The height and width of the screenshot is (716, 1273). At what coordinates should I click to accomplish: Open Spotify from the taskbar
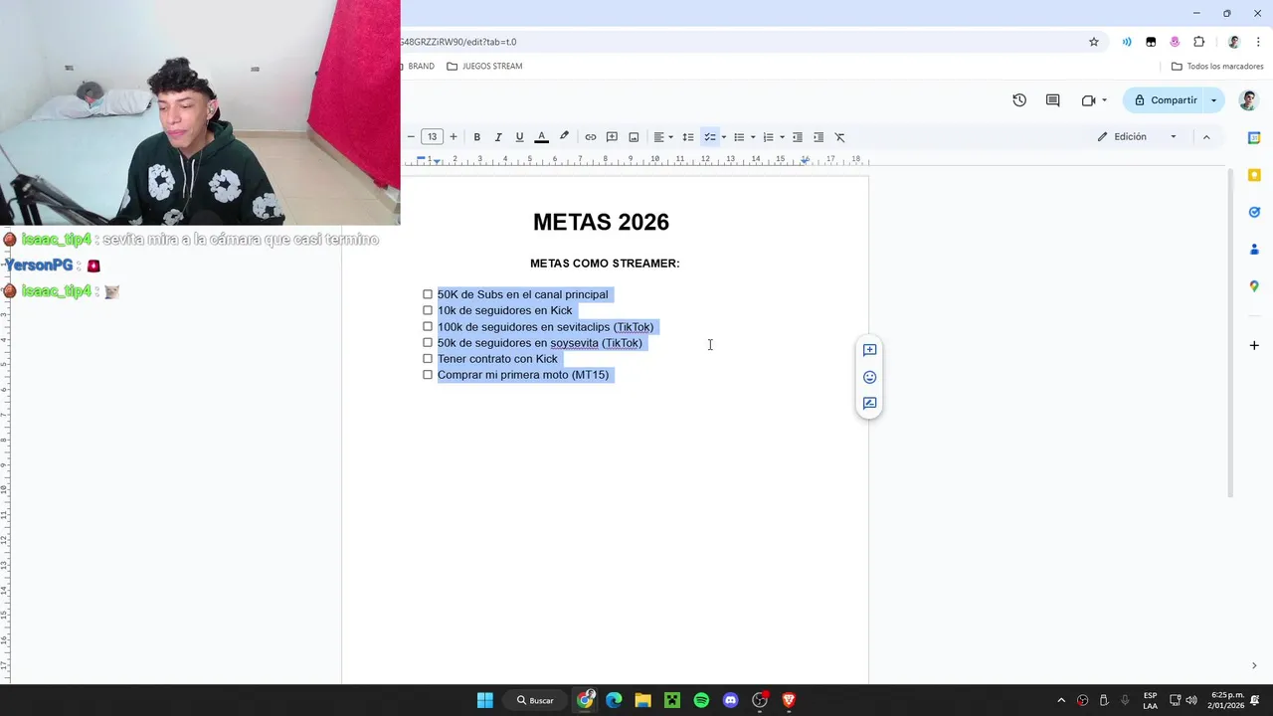701,700
